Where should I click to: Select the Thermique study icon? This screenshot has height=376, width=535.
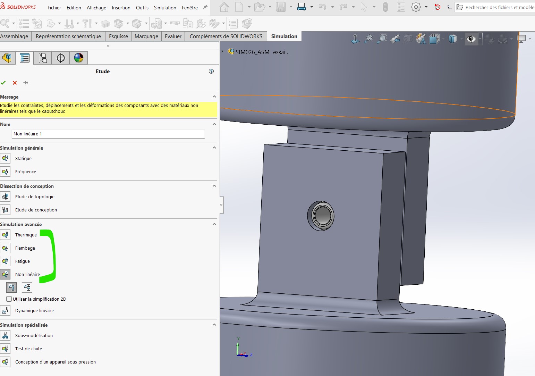(x=5, y=235)
